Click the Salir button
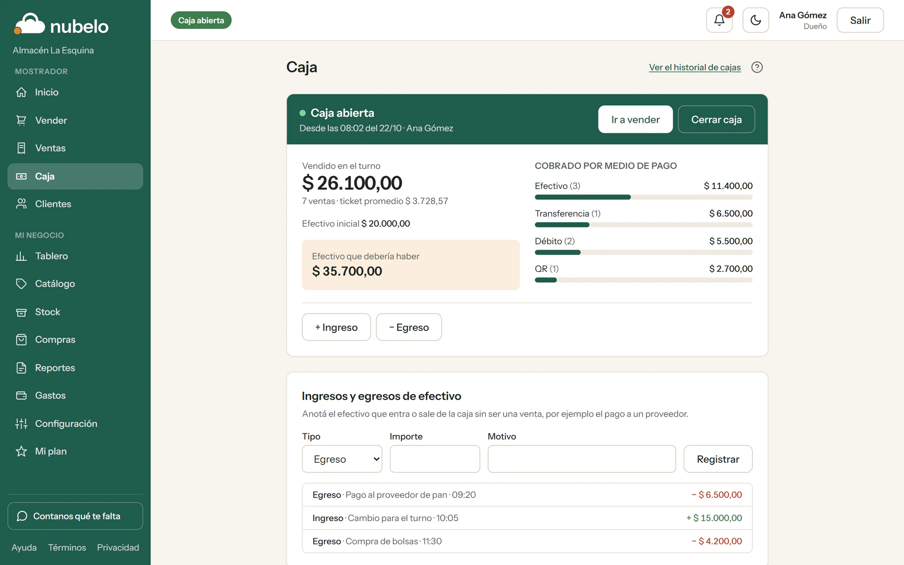The width and height of the screenshot is (904, 565). (860, 20)
